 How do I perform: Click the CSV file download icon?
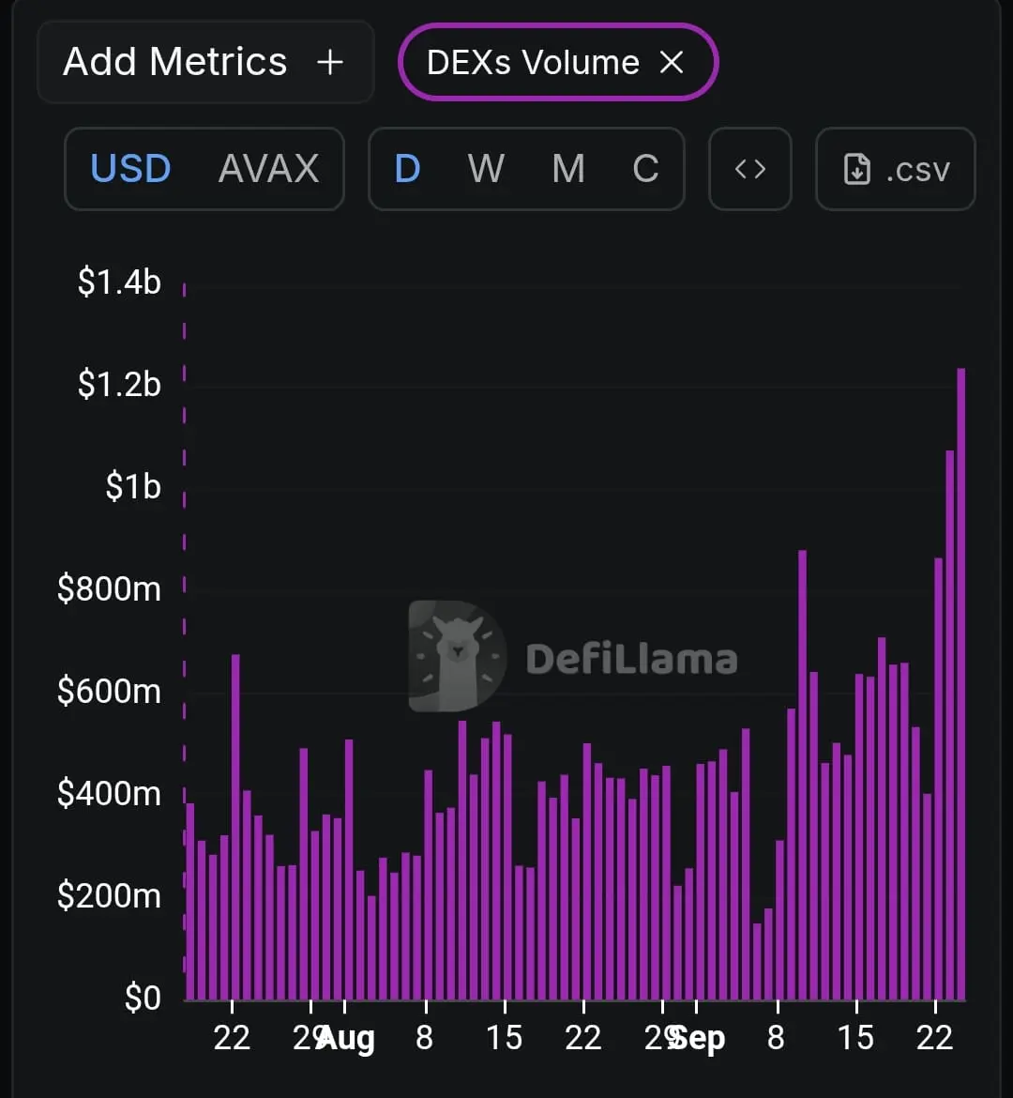857,169
